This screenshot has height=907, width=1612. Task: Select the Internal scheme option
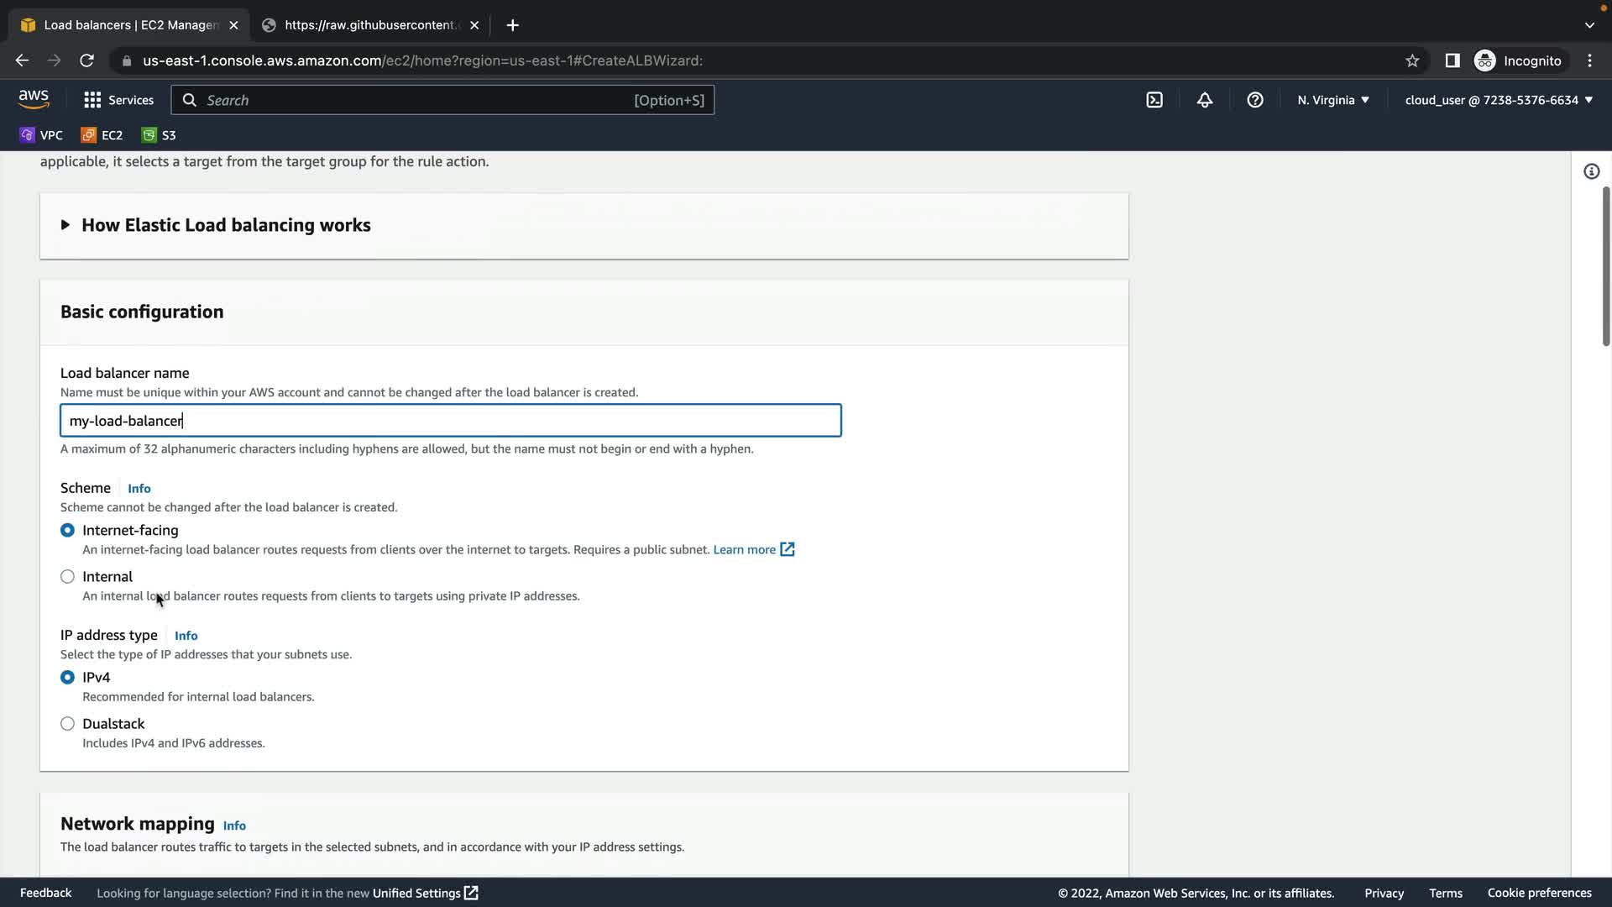click(67, 577)
